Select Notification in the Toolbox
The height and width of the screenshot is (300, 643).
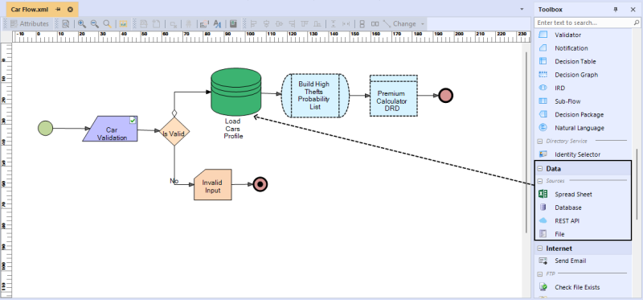coord(571,48)
